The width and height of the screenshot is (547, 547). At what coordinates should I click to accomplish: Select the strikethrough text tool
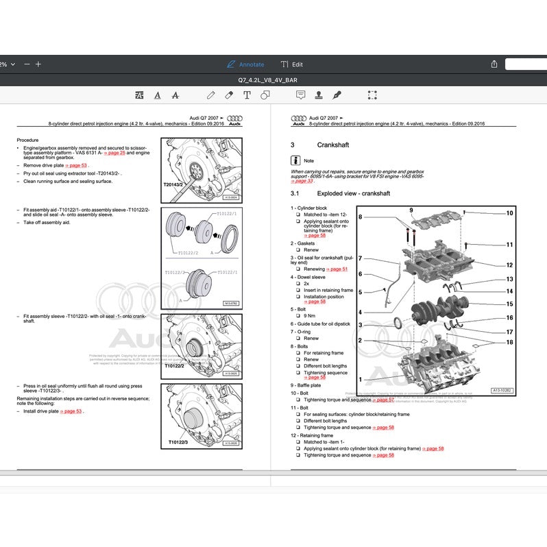pos(175,95)
